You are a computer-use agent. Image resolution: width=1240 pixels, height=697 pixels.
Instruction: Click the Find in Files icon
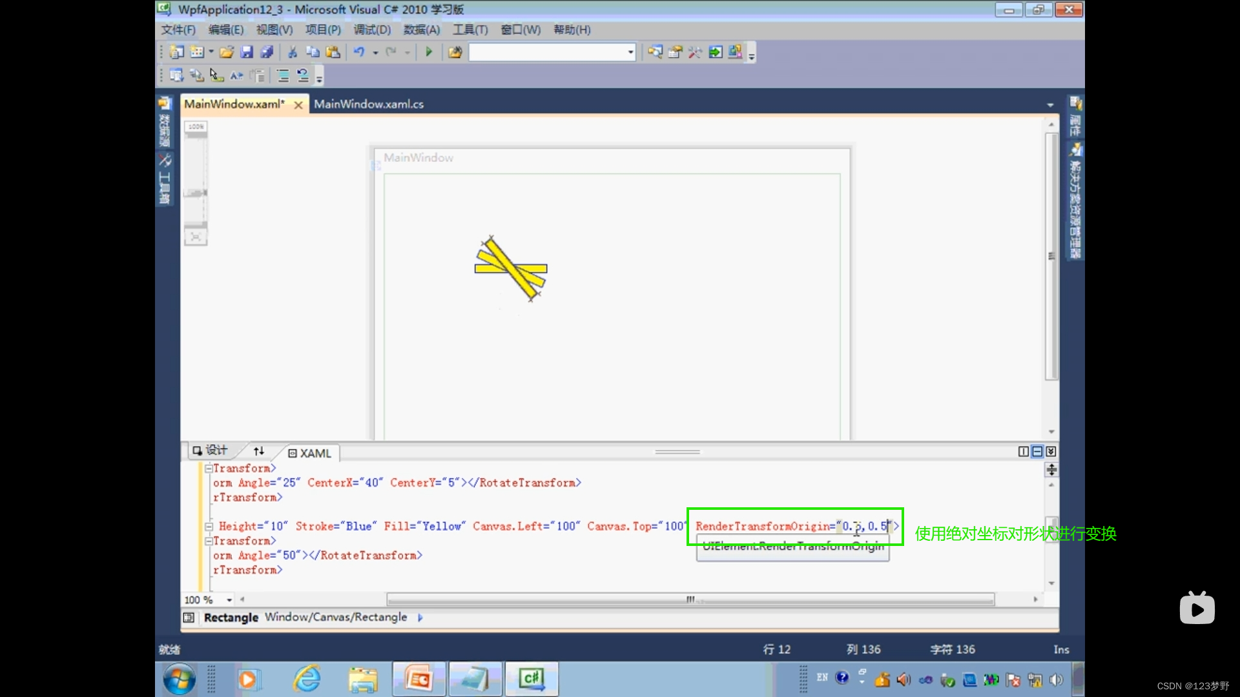[455, 52]
